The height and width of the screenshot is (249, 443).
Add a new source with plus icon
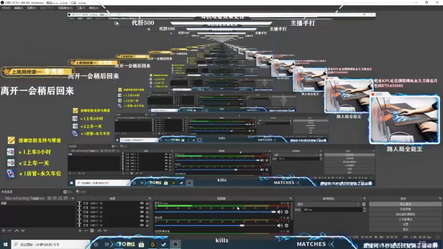[80, 231]
